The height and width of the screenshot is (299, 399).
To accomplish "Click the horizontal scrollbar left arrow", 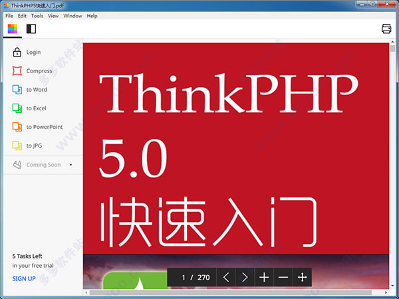I will click(86, 292).
